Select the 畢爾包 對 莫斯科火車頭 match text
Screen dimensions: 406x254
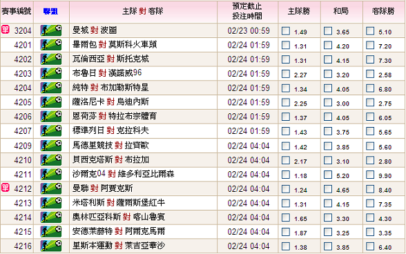[115, 45]
